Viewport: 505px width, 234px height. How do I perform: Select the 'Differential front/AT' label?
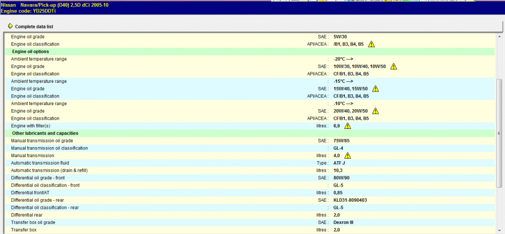pos(30,193)
